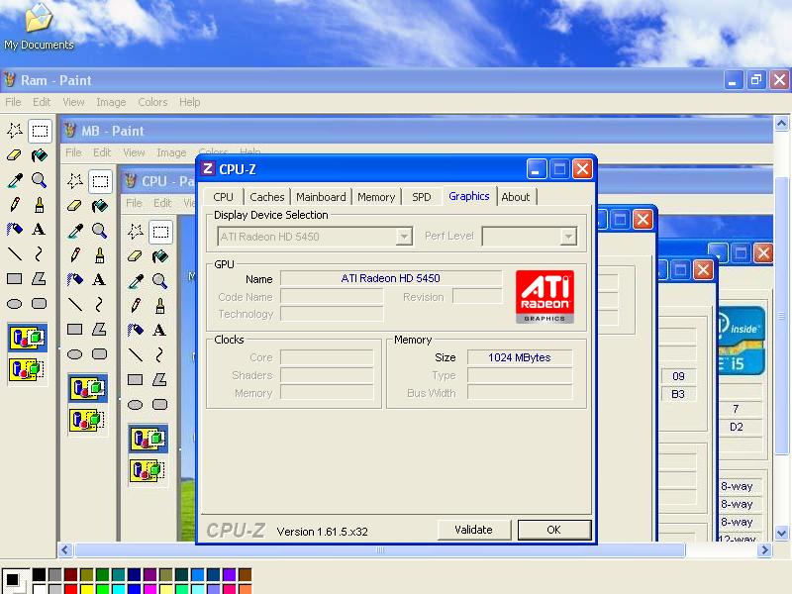Select the Text tool in Ram - Paint toolbox
This screenshot has width=792, height=594.
tap(39, 230)
